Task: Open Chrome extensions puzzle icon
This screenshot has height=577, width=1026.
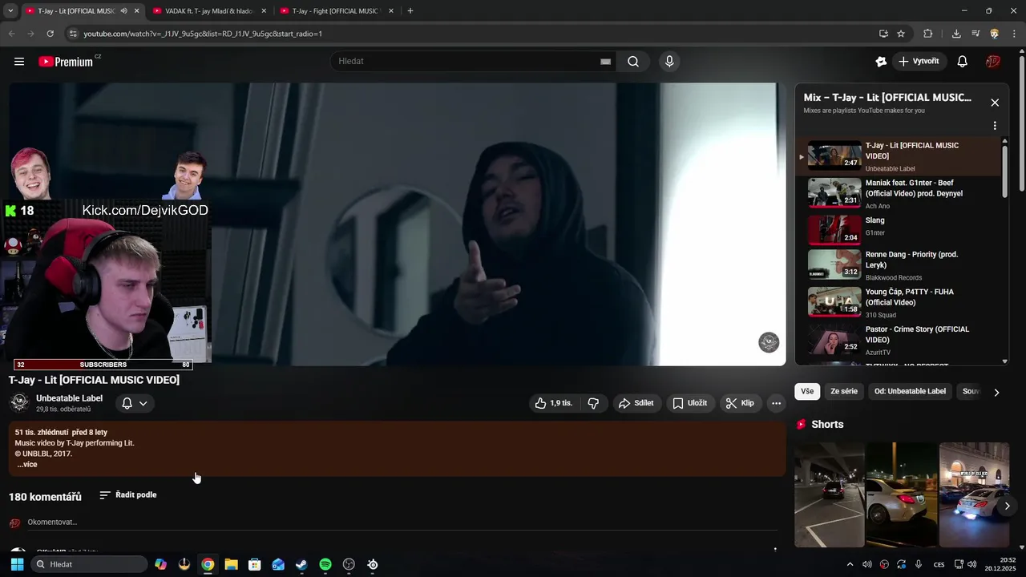Action: tap(928, 34)
